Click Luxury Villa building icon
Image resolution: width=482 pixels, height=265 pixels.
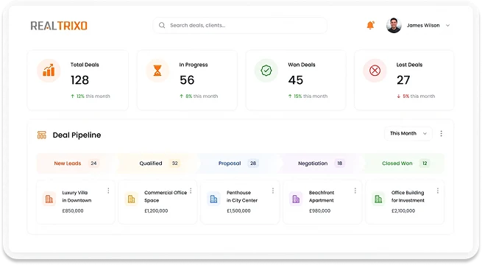(49, 199)
